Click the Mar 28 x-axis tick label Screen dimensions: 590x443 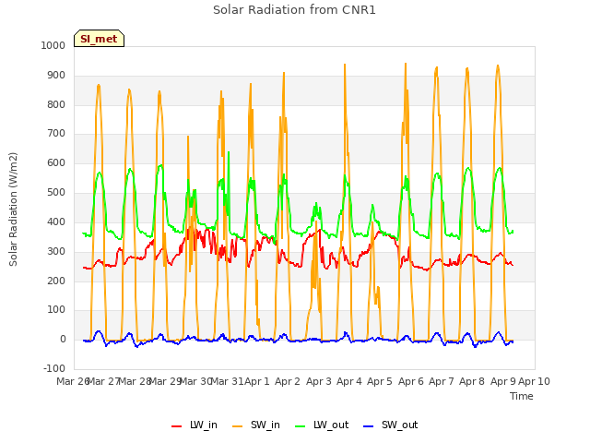pos(135,381)
